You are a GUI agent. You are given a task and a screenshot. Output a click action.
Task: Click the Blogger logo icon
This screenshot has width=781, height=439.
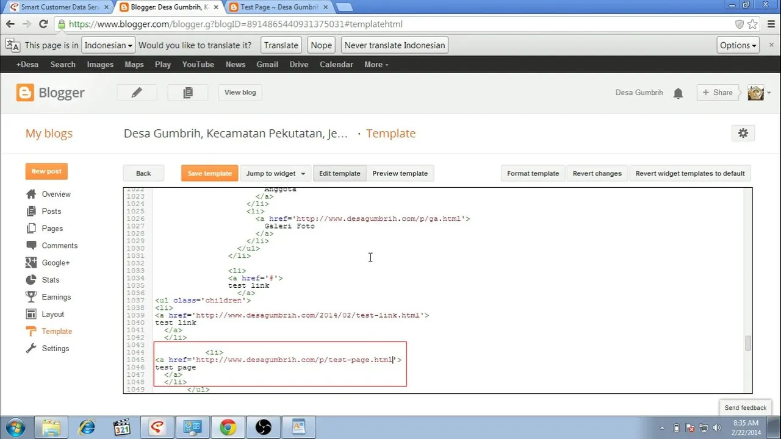point(25,93)
